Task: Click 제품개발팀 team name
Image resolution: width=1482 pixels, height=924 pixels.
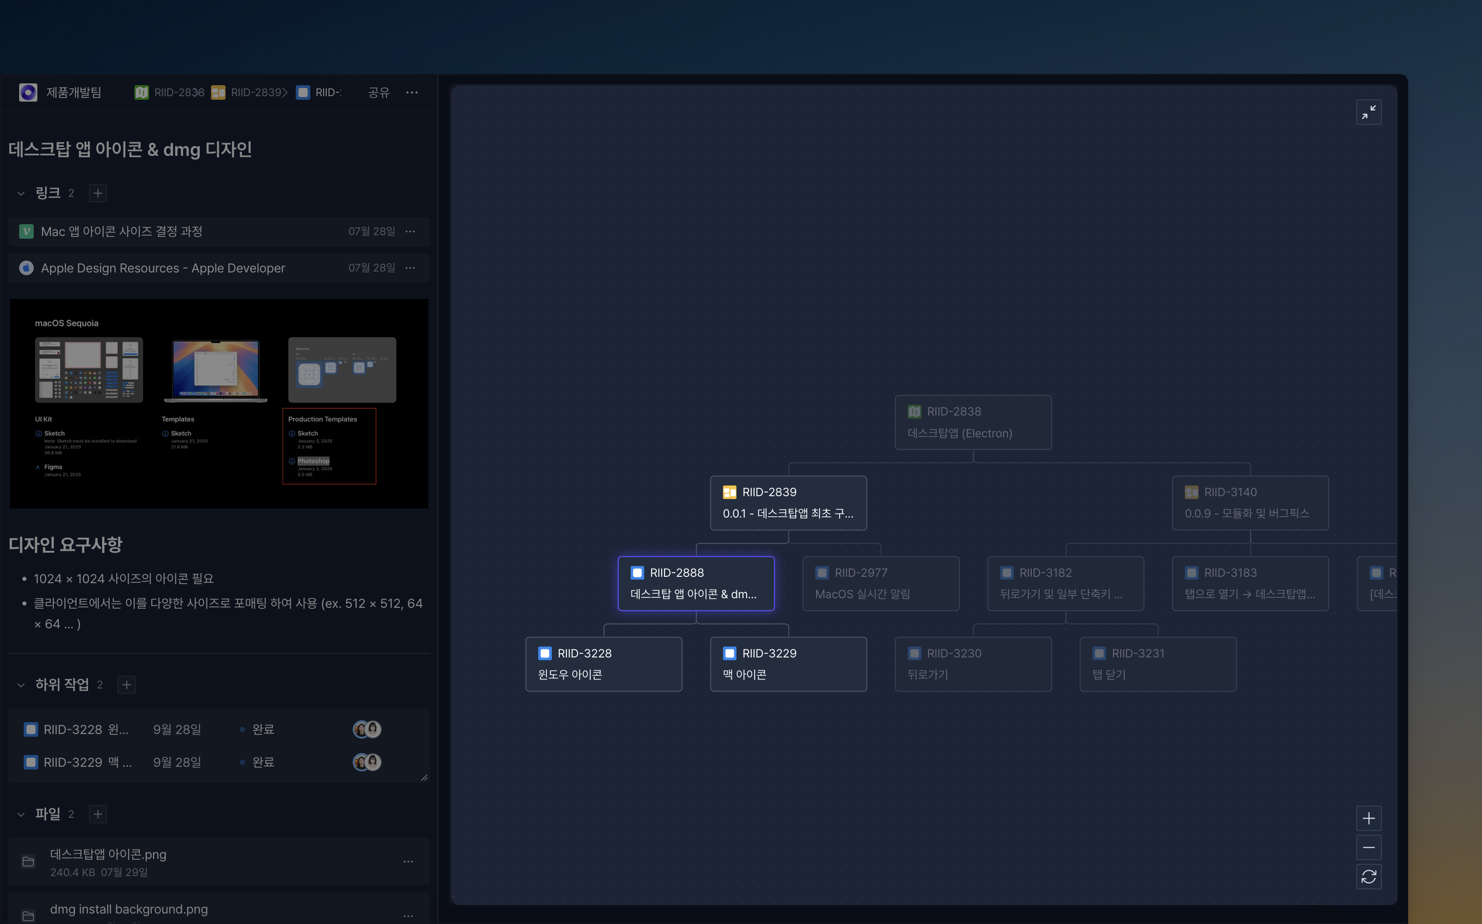Action: tap(74, 92)
